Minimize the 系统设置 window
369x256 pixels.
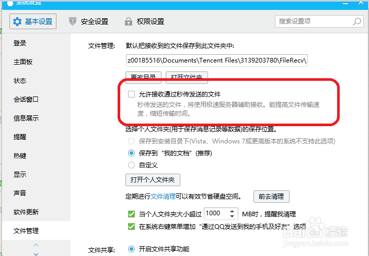[345, 3]
